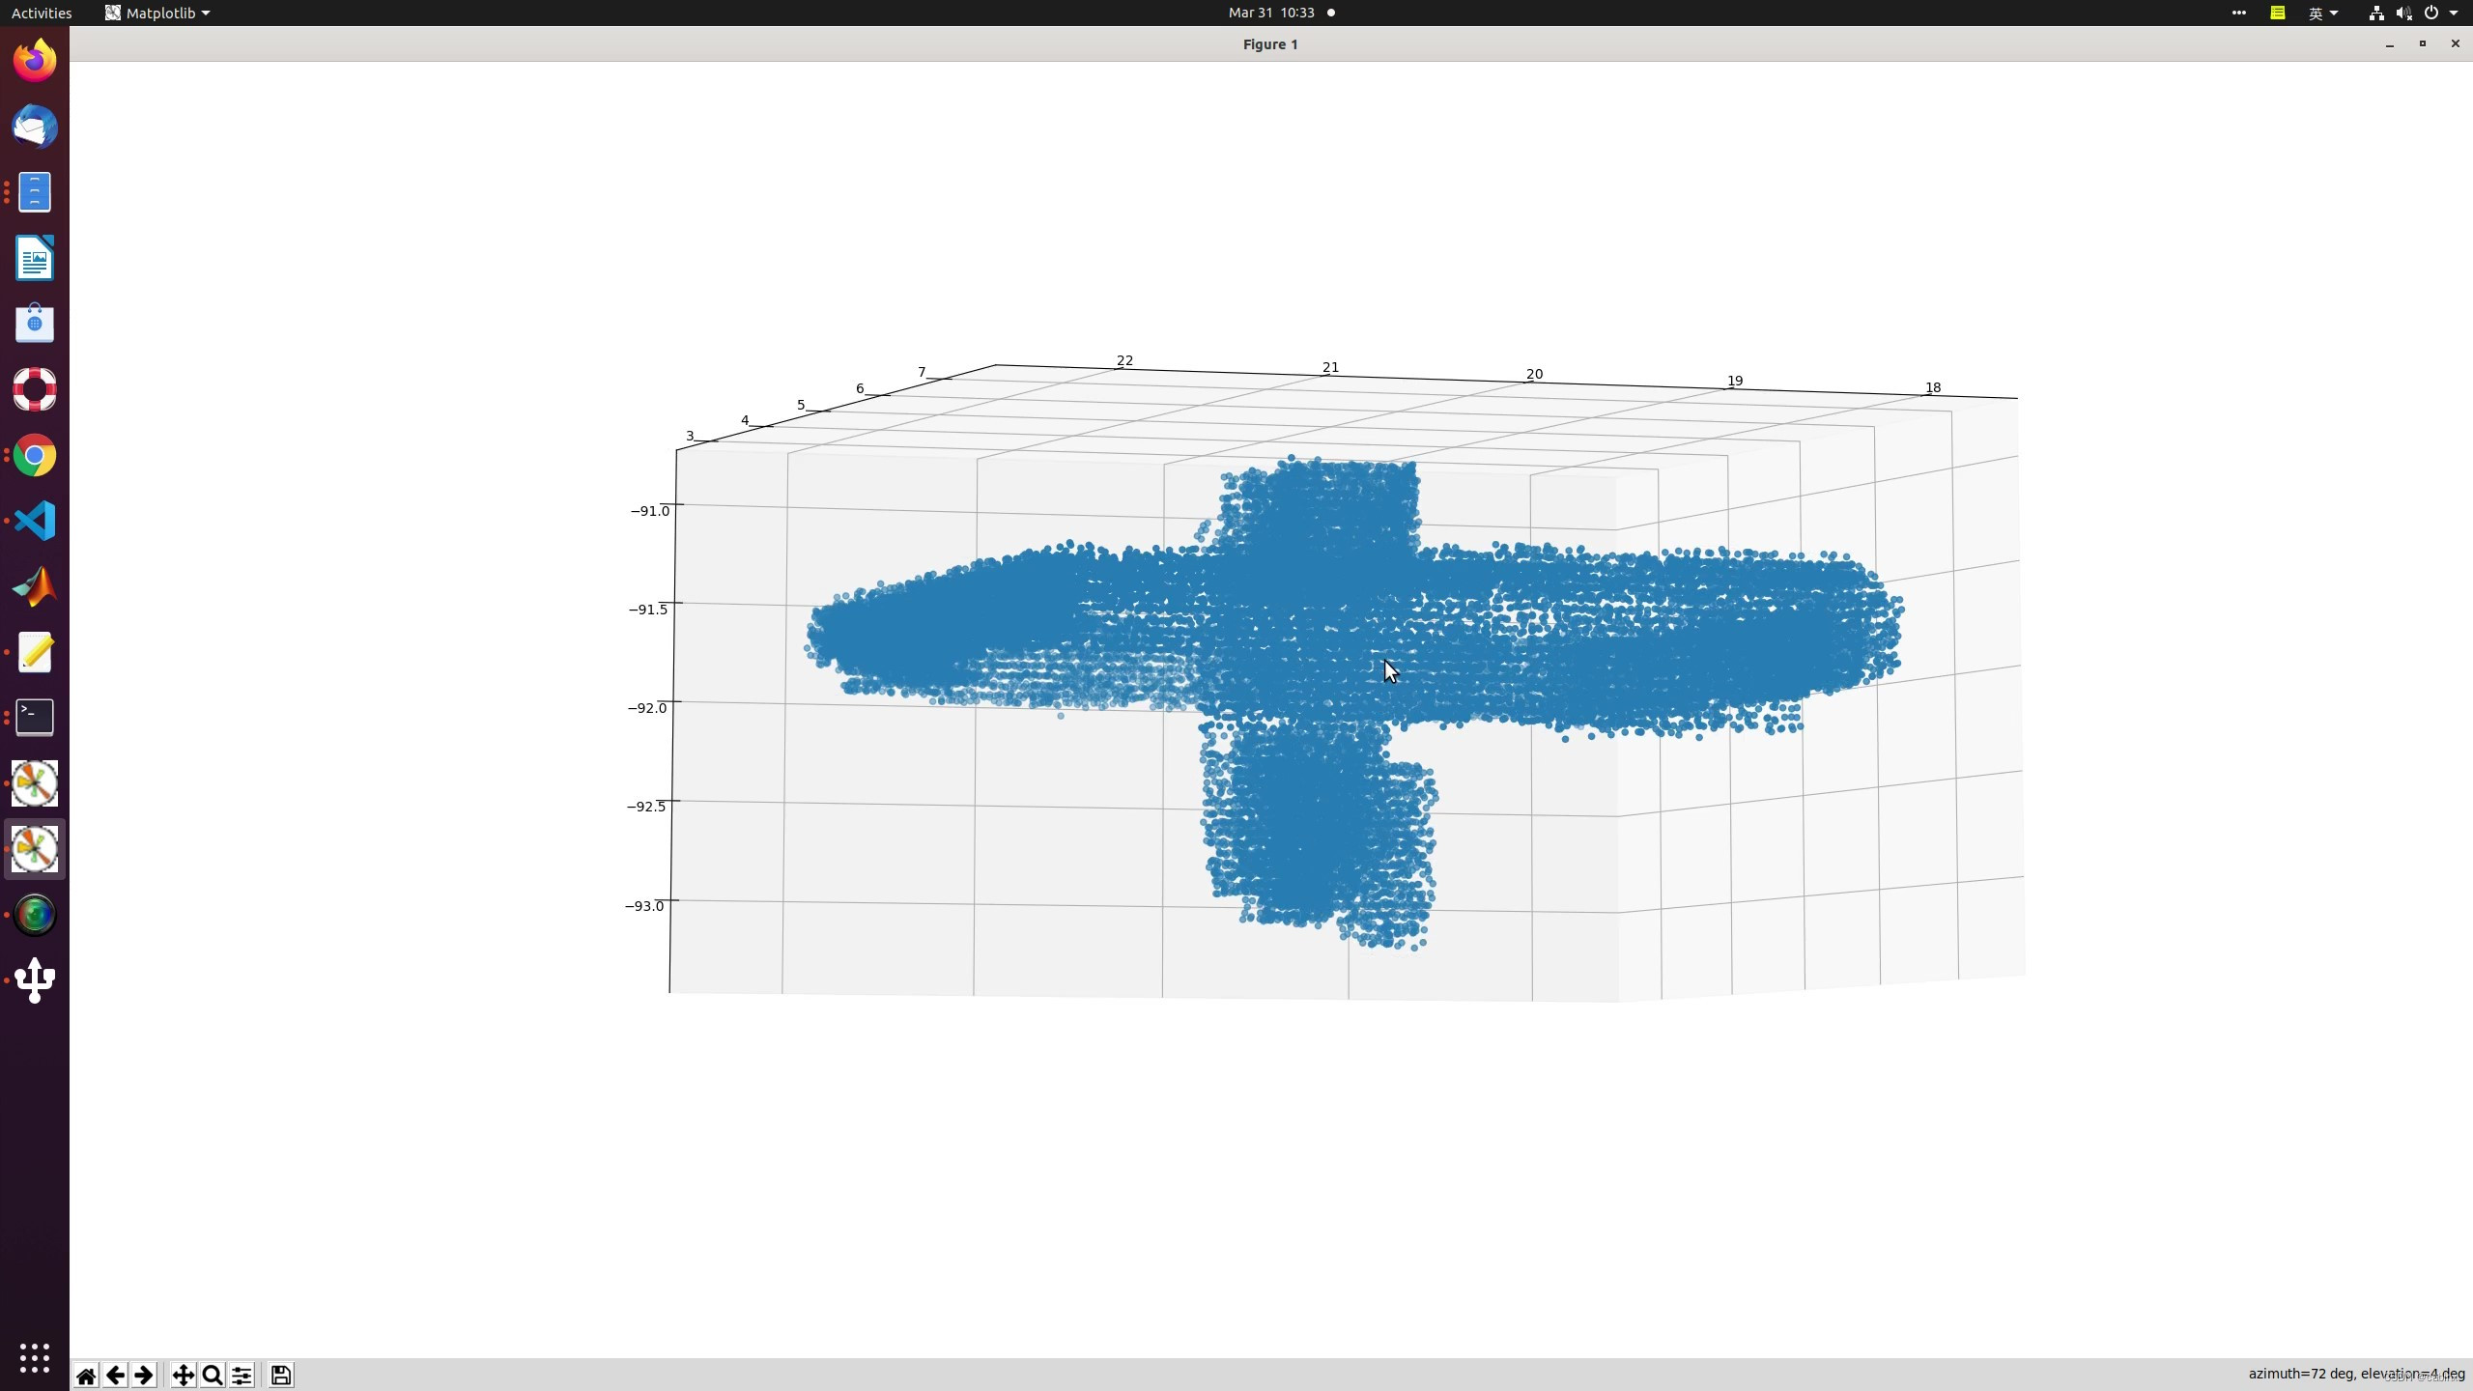Launch Visual Studio Code from the dock
Screen dimensions: 2473x1391
pos(35,521)
